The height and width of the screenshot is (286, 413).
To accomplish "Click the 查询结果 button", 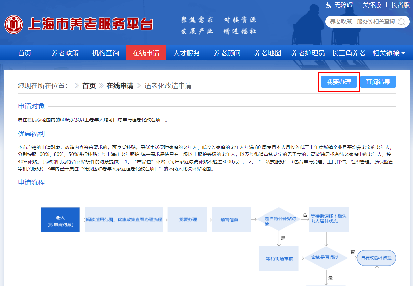I will pos(378,82).
